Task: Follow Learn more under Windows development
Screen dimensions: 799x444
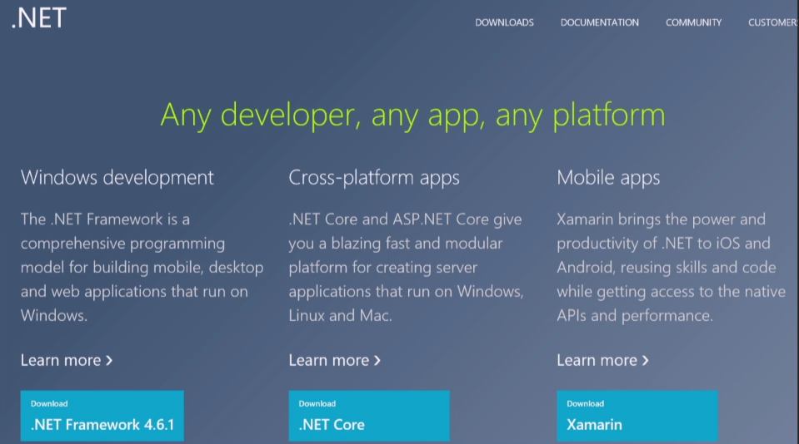Action: click(x=67, y=360)
